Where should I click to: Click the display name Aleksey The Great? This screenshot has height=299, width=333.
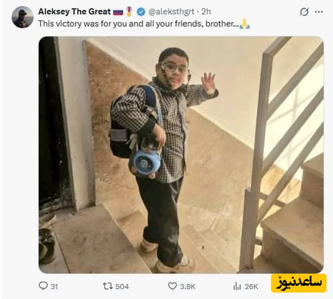74,11
